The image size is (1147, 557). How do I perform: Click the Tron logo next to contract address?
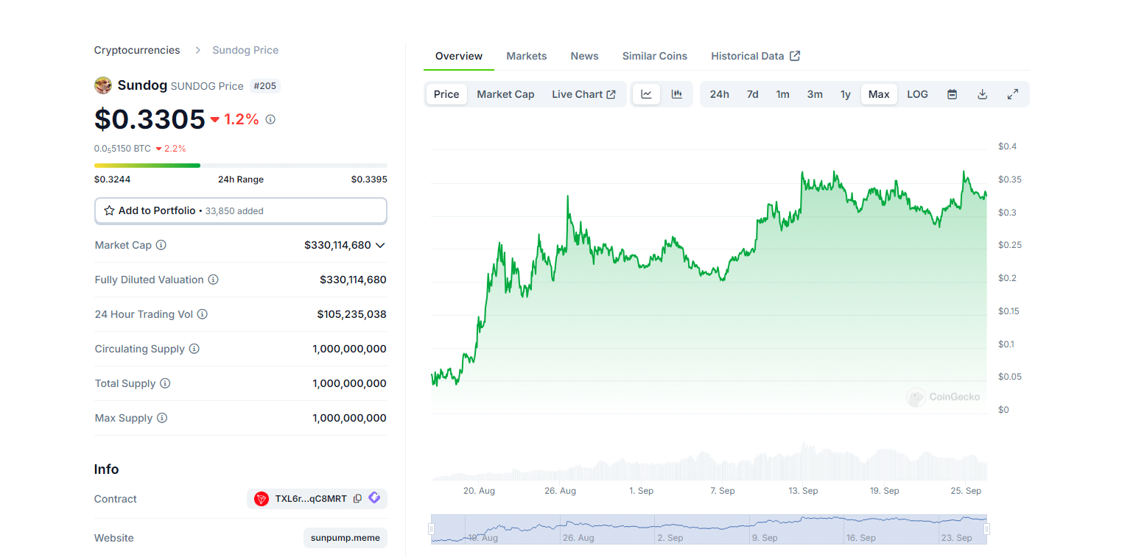point(262,499)
